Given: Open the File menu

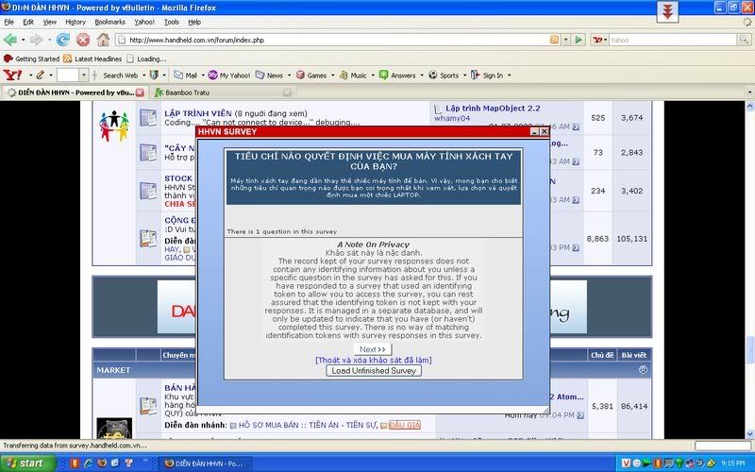Looking at the screenshot, I should [x=8, y=22].
